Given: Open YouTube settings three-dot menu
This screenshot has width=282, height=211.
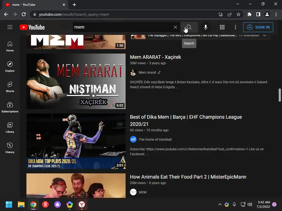Looking at the screenshot, I should coord(235,27).
